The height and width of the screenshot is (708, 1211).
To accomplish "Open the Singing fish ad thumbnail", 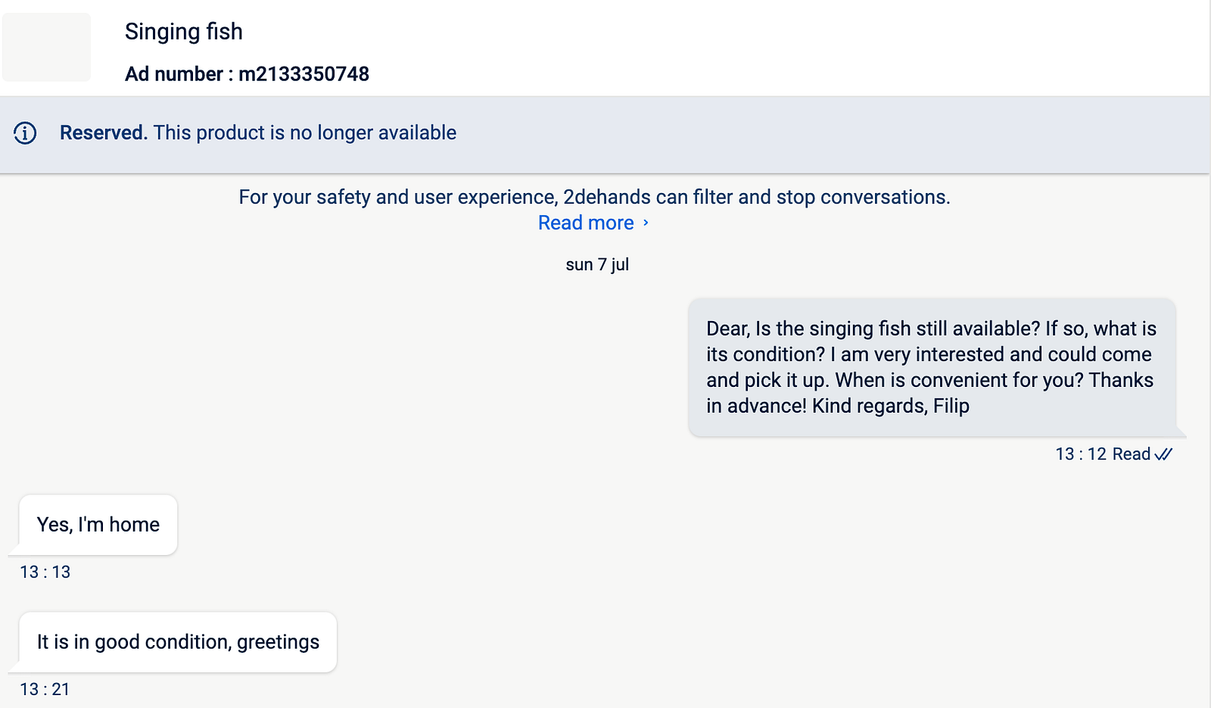I will tap(46, 47).
